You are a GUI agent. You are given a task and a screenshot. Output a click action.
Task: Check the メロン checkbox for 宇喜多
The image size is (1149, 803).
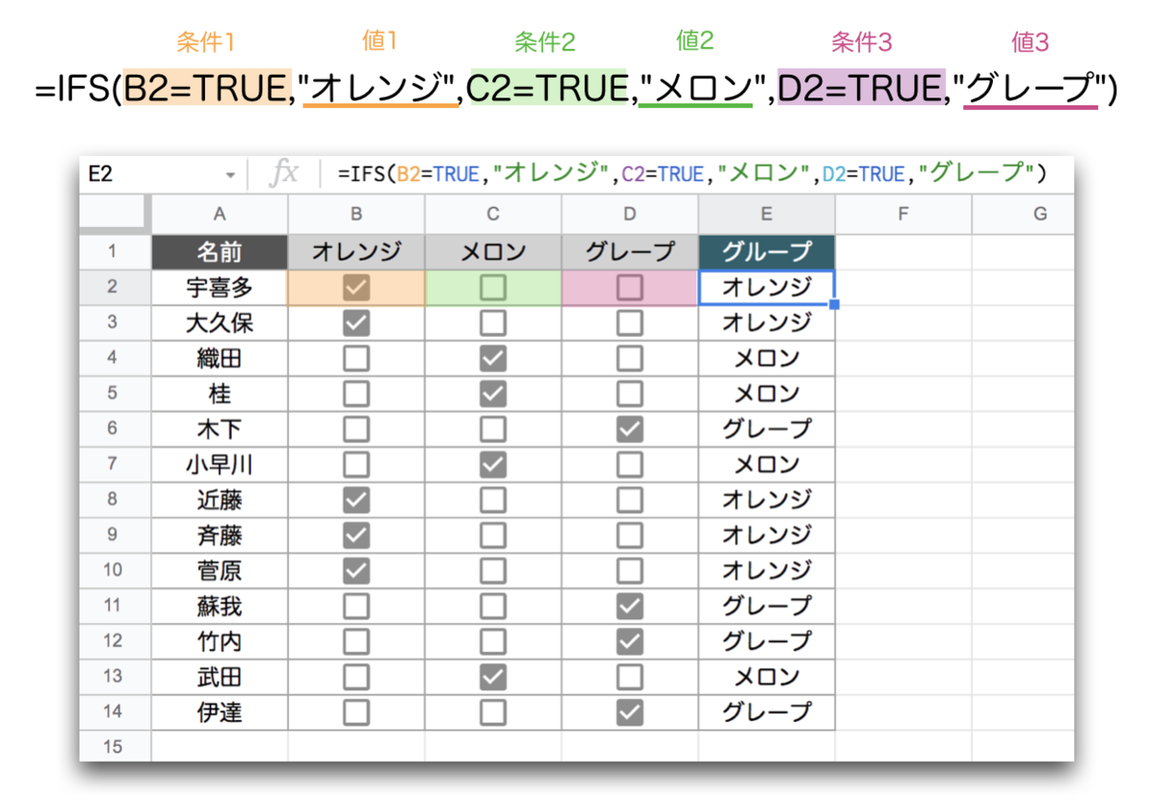point(493,287)
